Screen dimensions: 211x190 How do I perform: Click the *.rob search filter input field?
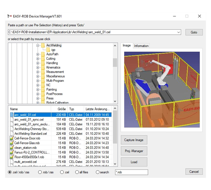(x=131, y=172)
